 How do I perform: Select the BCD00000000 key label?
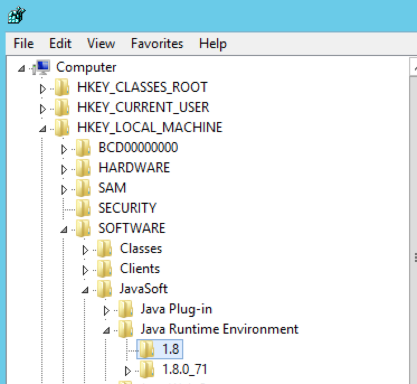tap(138, 148)
